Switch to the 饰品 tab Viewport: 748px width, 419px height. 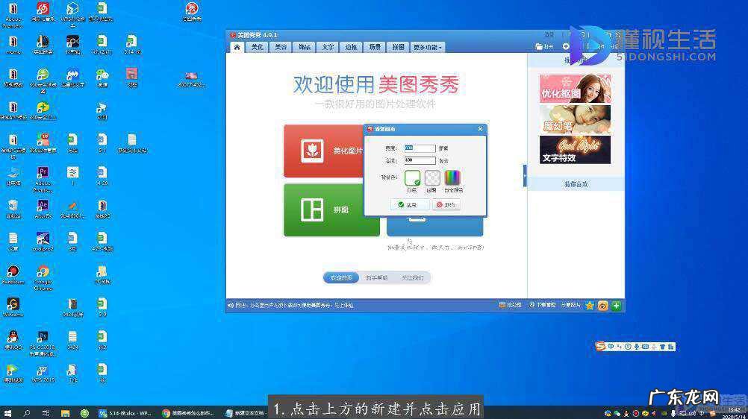tap(305, 47)
